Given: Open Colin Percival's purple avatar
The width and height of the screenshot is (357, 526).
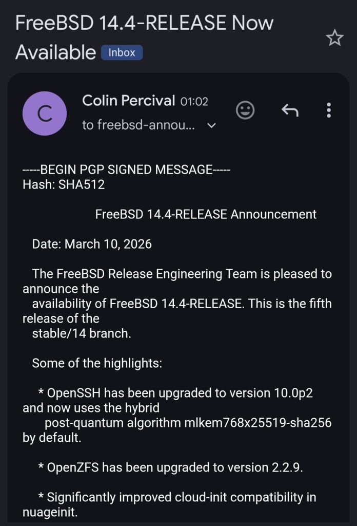Looking at the screenshot, I should (x=45, y=113).
